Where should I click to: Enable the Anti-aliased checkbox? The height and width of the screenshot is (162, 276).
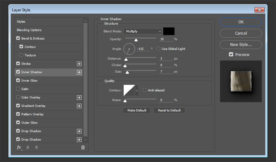coord(145,90)
